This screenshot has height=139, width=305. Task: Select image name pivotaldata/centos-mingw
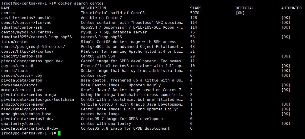[29, 95]
